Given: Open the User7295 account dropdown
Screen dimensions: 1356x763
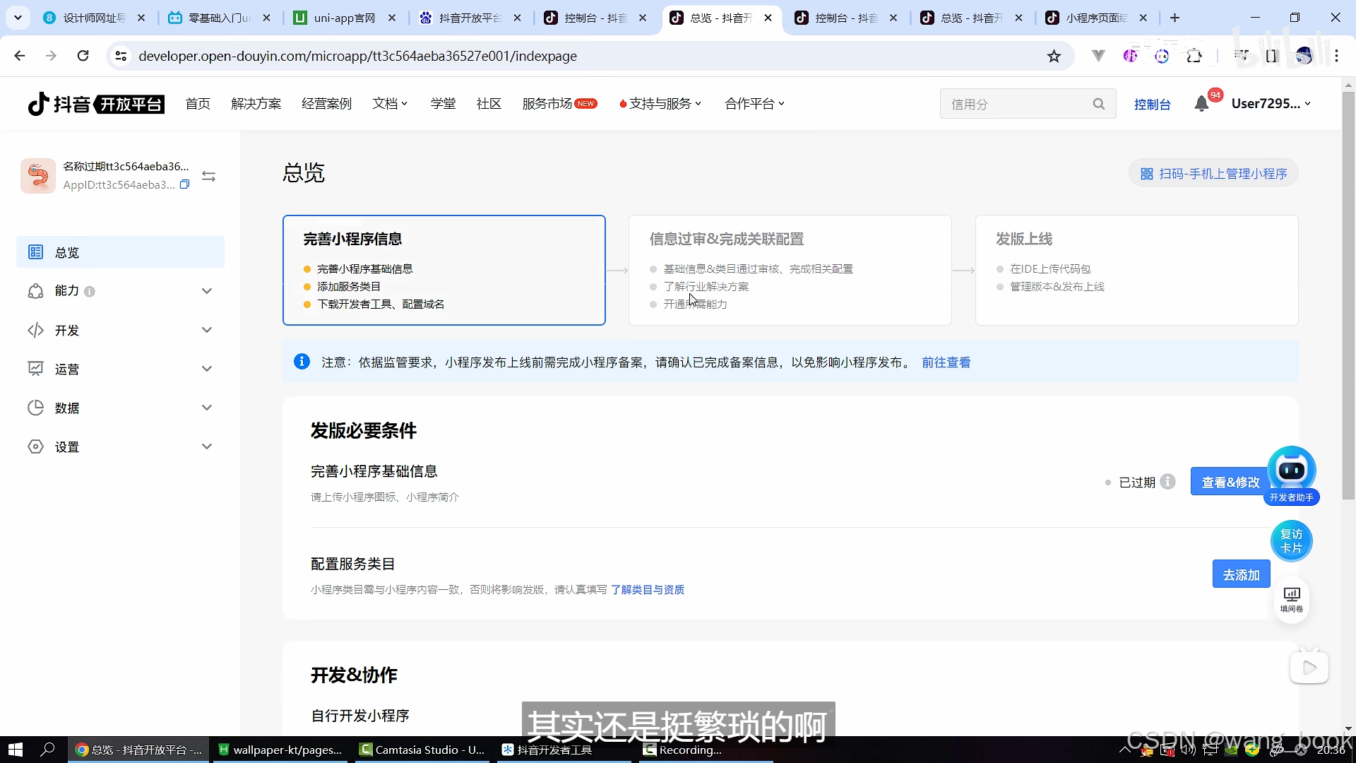Looking at the screenshot, I should (x=1271, y=104).
